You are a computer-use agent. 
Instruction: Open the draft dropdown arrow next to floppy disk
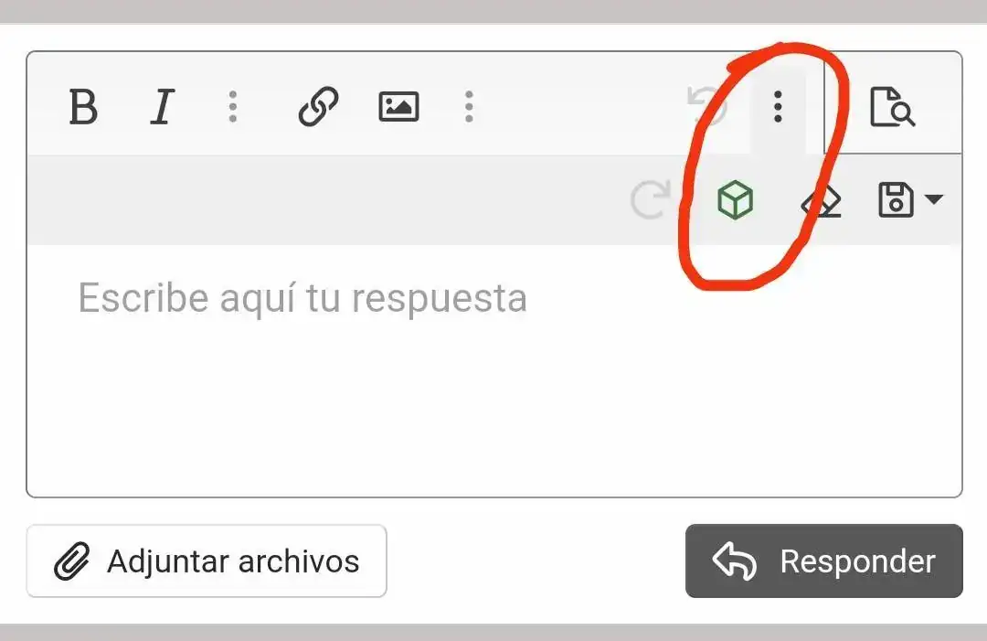point(934,199)
